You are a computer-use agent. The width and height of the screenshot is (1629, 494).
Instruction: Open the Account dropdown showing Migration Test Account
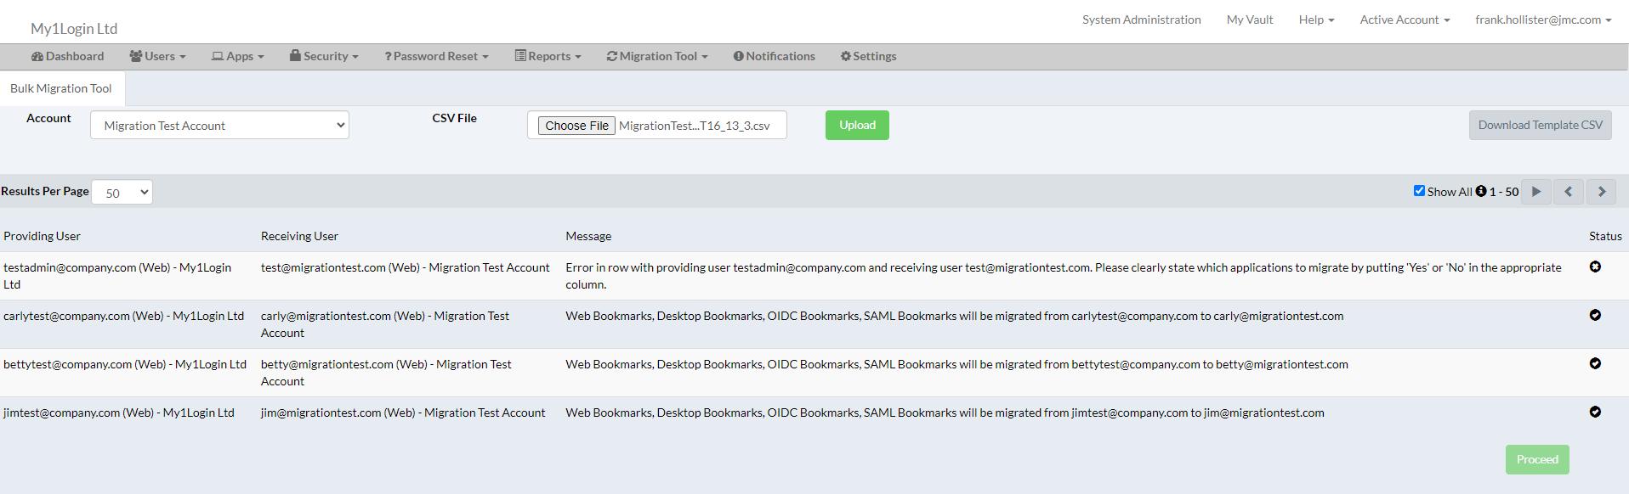[x=219, y=126]
